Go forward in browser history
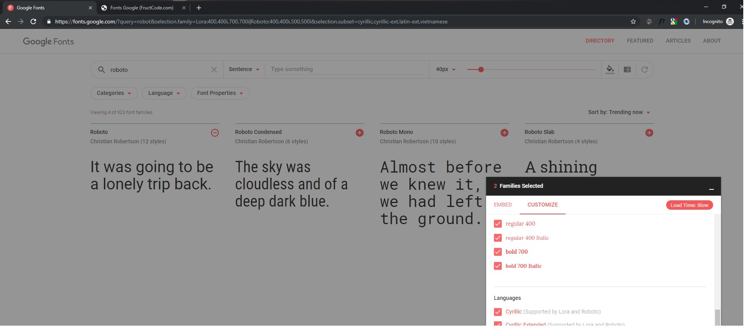The height and width of the screenshot is (328, 746). 21,21
